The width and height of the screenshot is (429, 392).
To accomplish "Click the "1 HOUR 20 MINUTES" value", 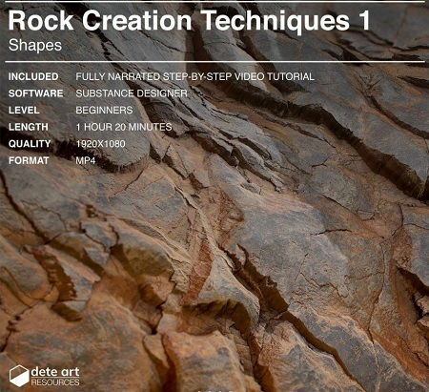I will pos(124,127).
